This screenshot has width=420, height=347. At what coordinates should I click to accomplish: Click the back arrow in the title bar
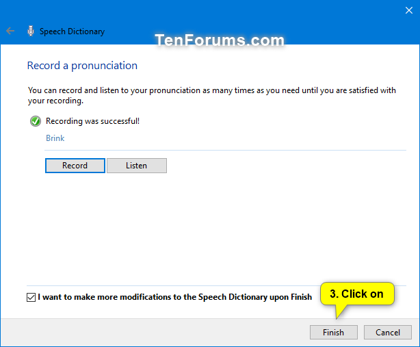pos(10,31)
